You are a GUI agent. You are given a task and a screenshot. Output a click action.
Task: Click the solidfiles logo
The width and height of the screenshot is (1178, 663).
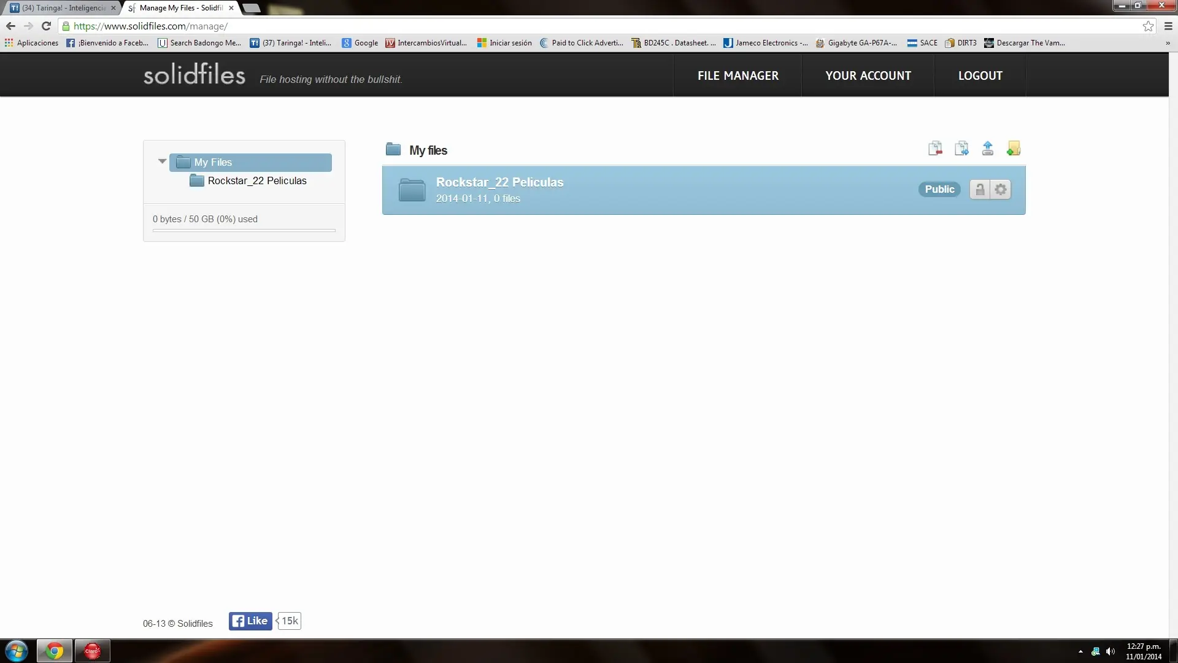click(x=194, y=74)
